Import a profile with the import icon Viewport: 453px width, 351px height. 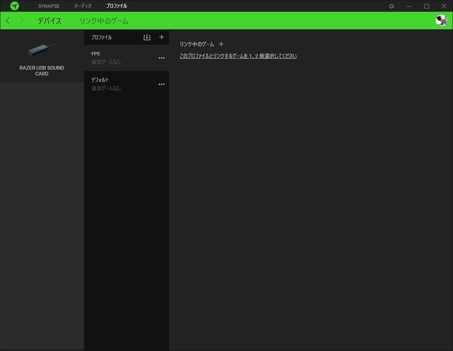point(147,37)
